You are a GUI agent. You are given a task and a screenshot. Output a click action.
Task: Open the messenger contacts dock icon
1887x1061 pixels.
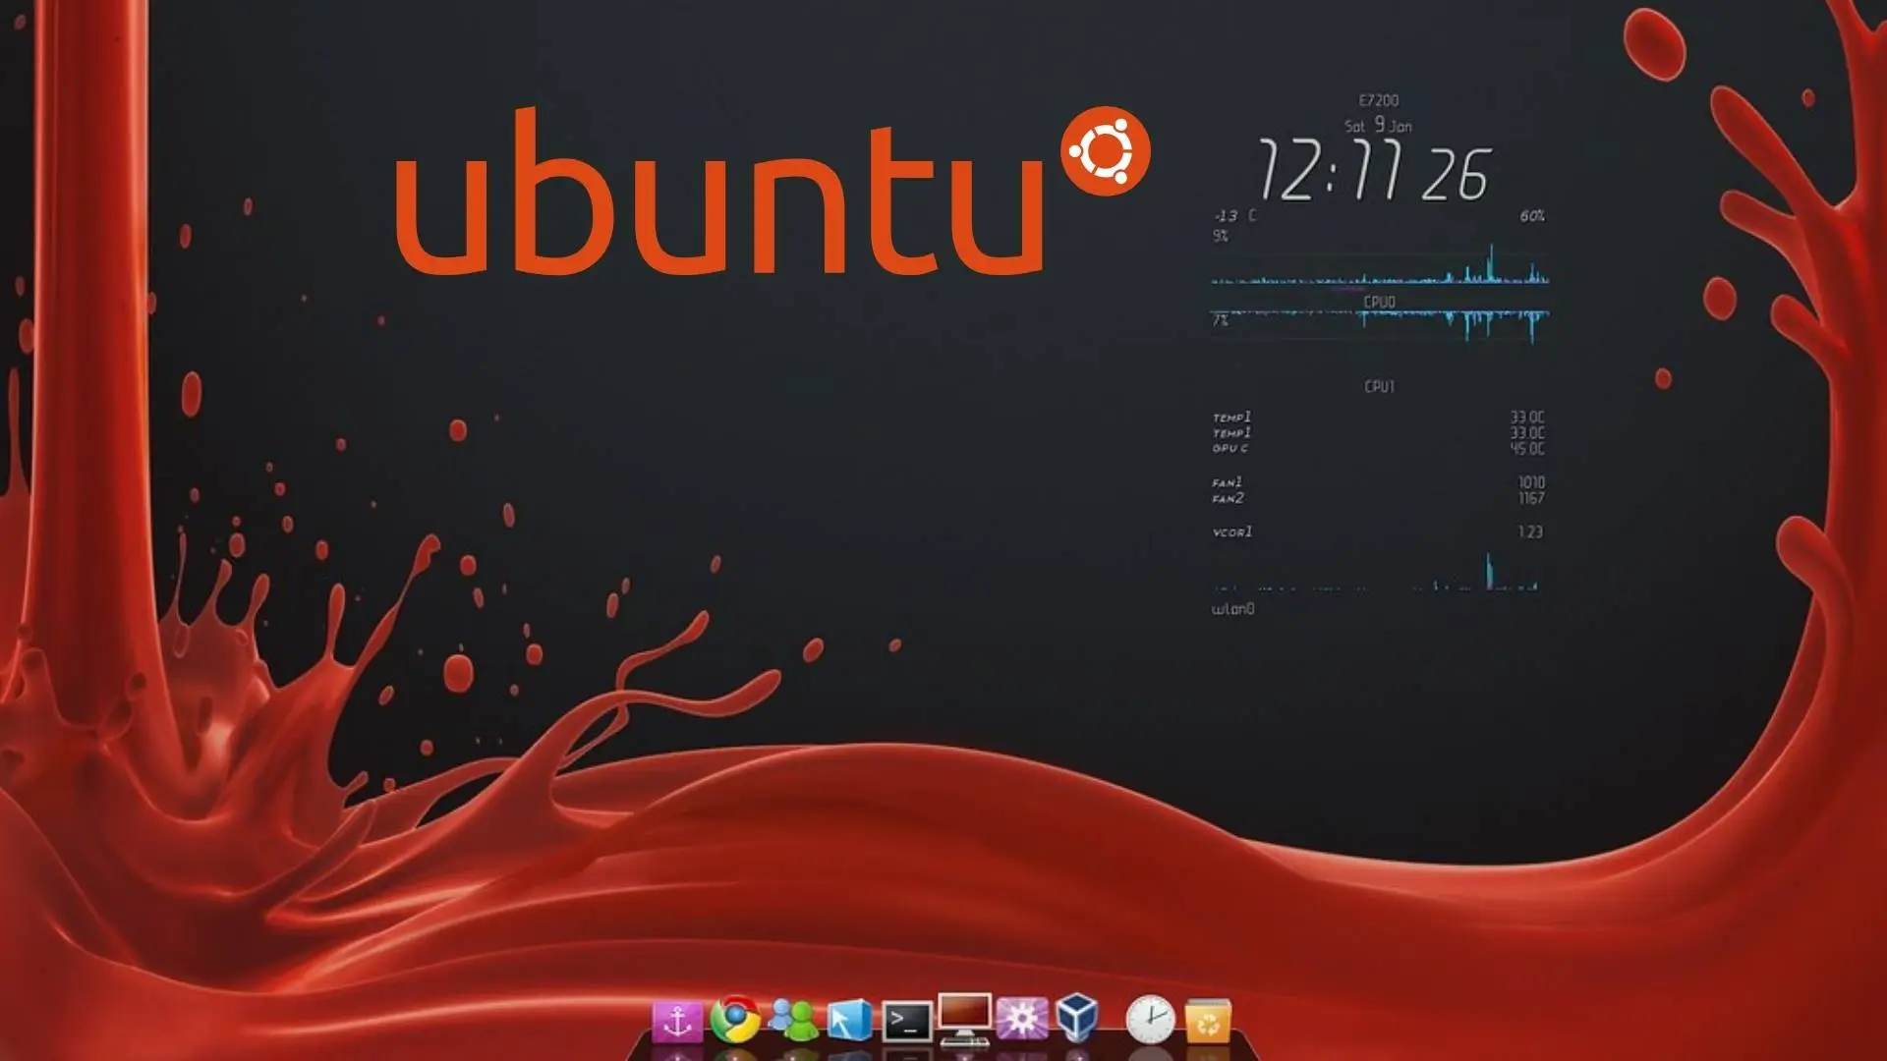(x=792, y=1020)
